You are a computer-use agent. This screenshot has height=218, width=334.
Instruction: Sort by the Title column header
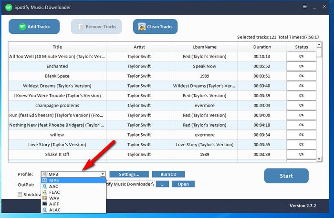point(57,47)
